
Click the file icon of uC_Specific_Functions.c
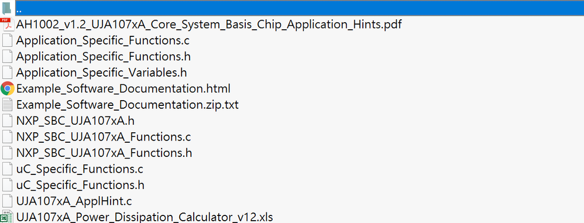tap(7, 169)
